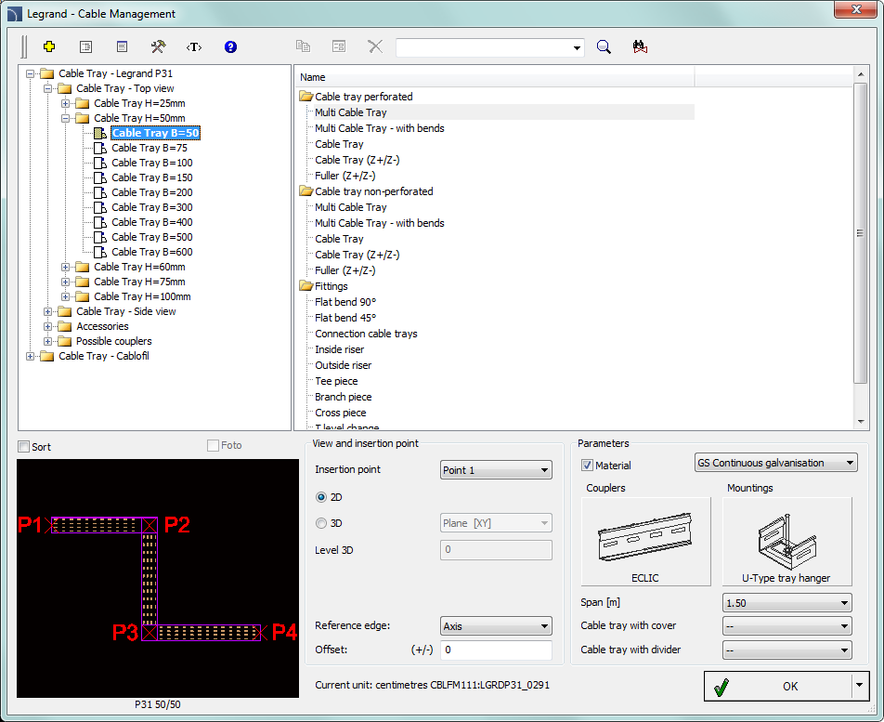Viewport: 884px width, 722px height.
Task: Open help with blue question mark
Action: [x=231, y=46]
